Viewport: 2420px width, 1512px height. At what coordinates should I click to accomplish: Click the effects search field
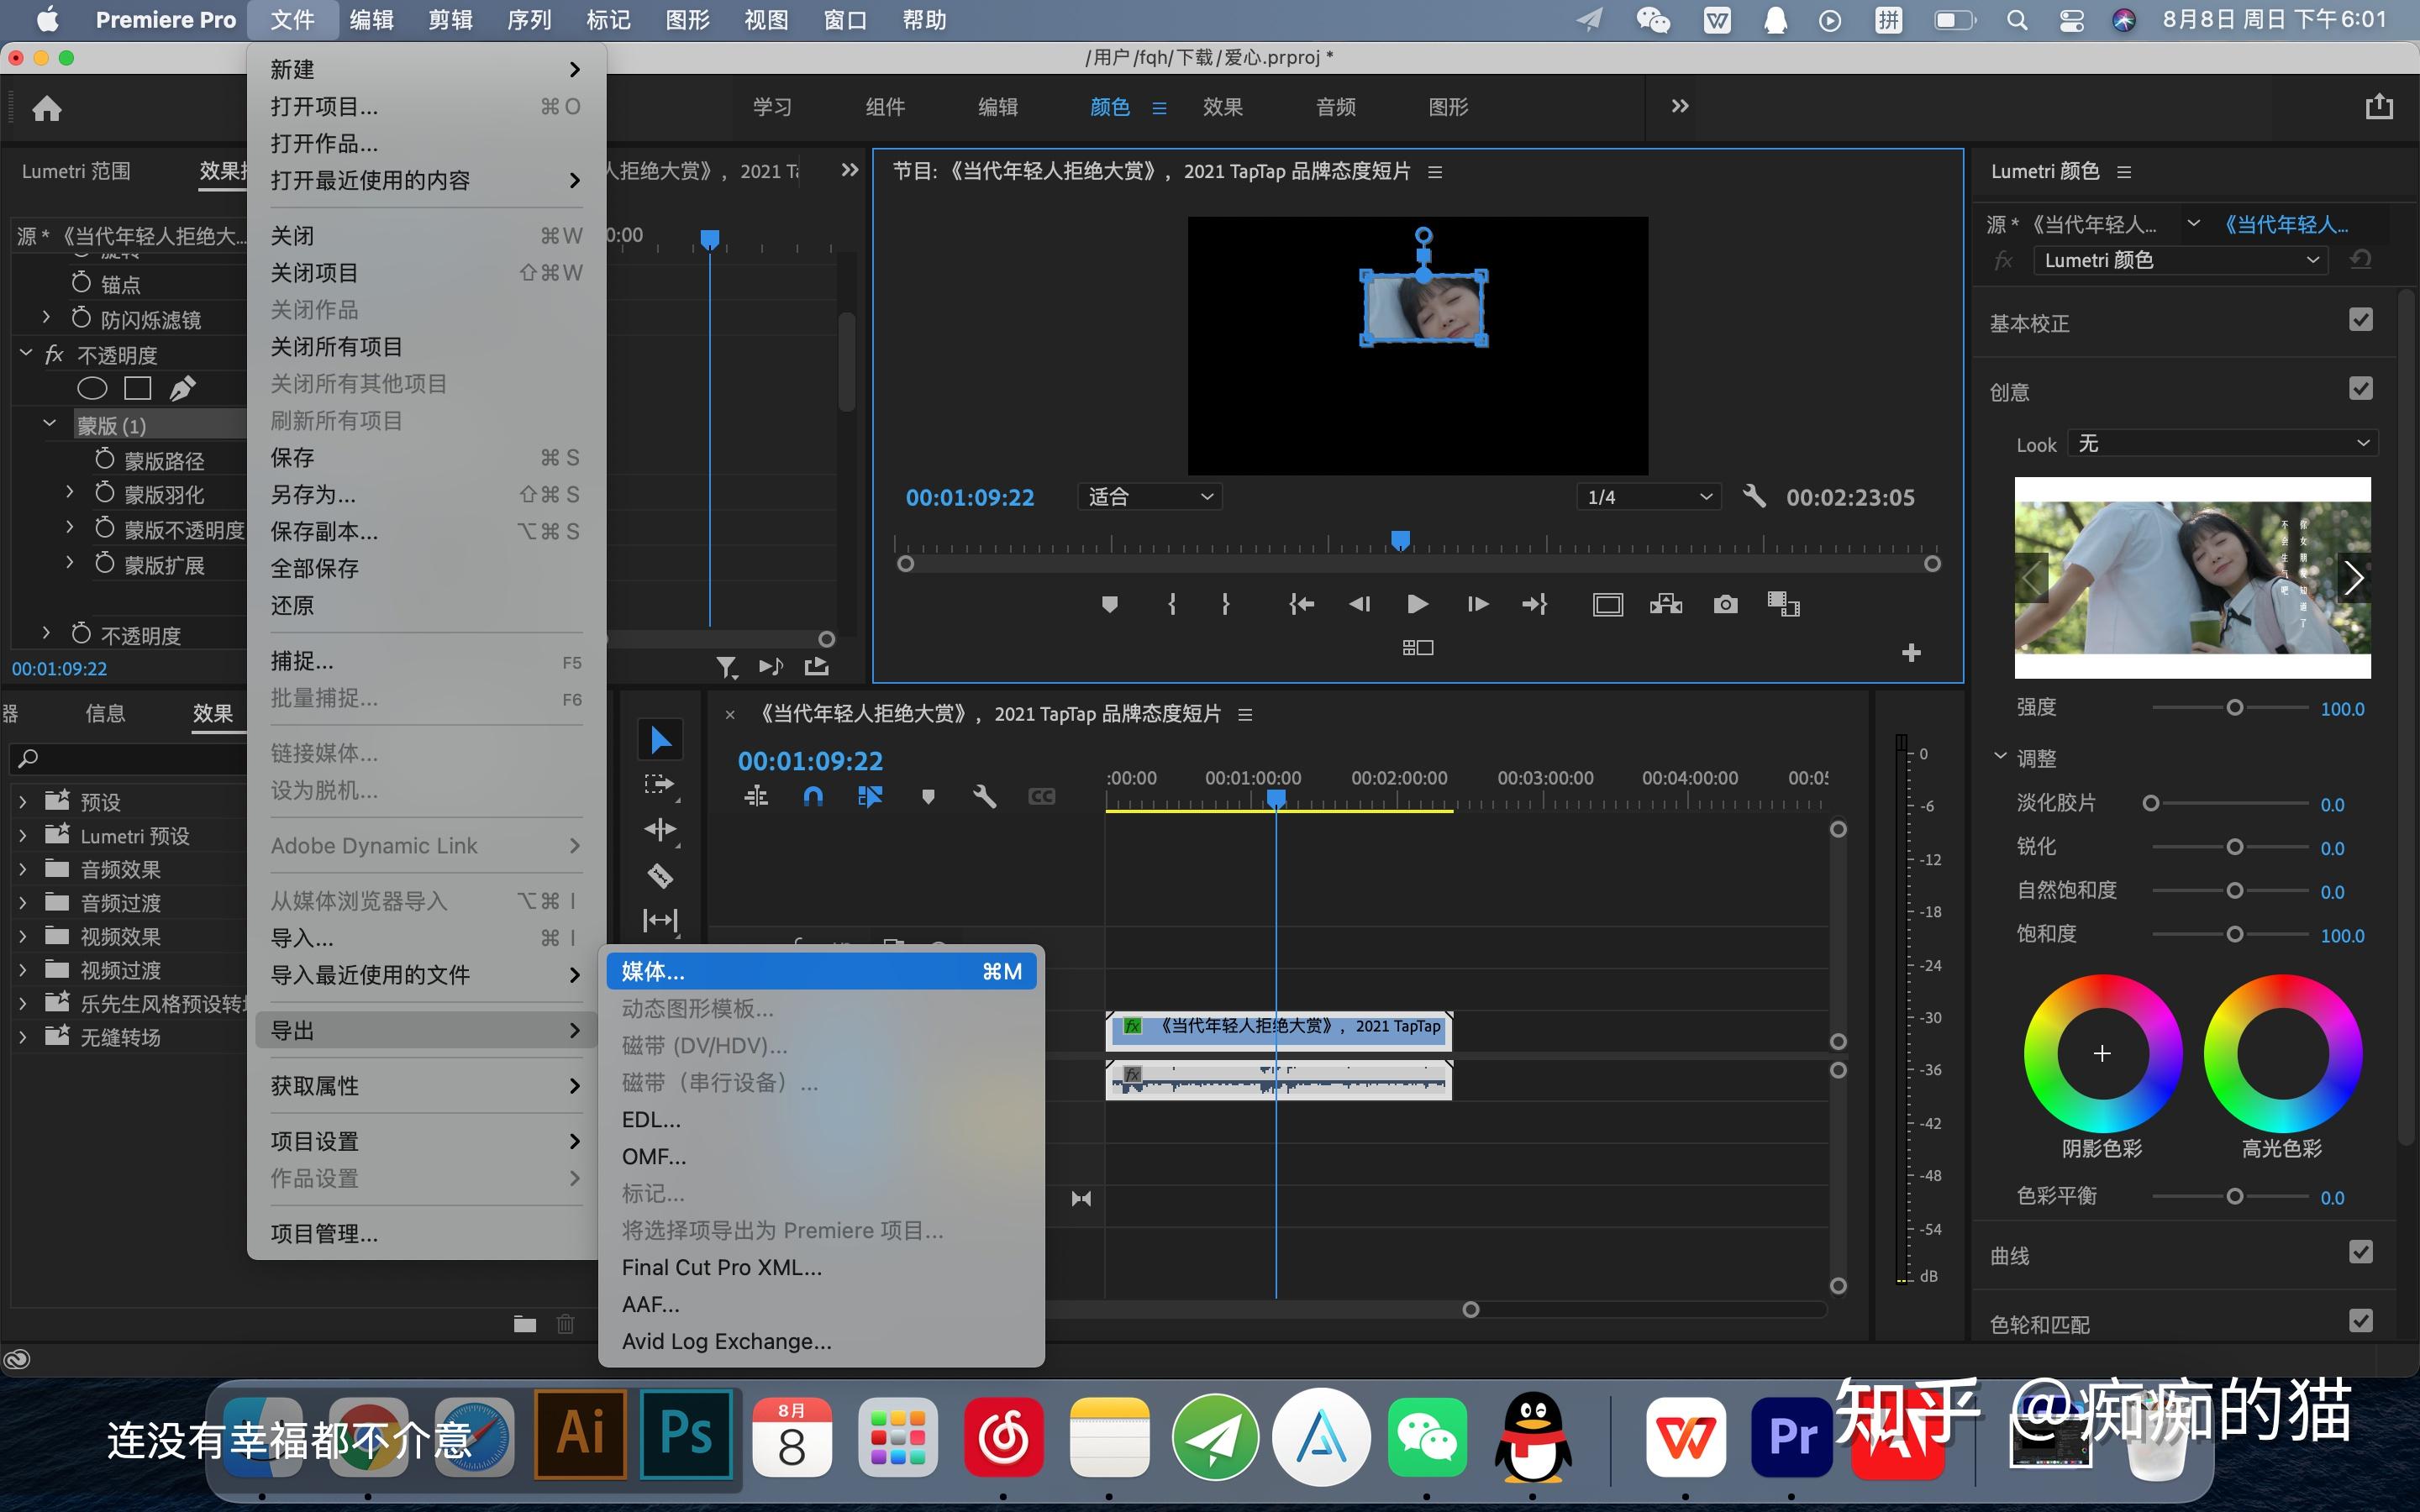pyautogui.click(x=128, y=758)
